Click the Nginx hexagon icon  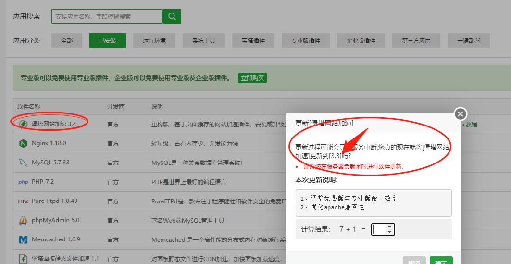(23, 143)
